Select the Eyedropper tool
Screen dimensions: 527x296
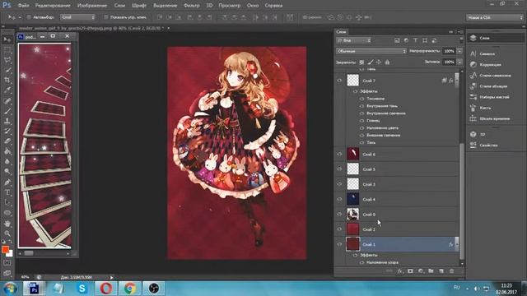pos(7,90)
